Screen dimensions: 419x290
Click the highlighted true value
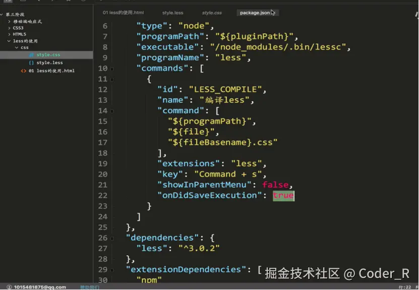(283, 195)
